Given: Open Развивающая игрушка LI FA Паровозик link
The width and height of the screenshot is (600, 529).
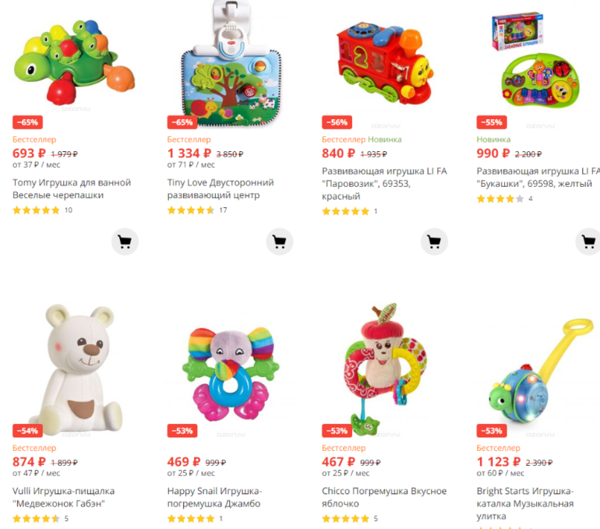Looking at the screenshot, I should (384, 184).
